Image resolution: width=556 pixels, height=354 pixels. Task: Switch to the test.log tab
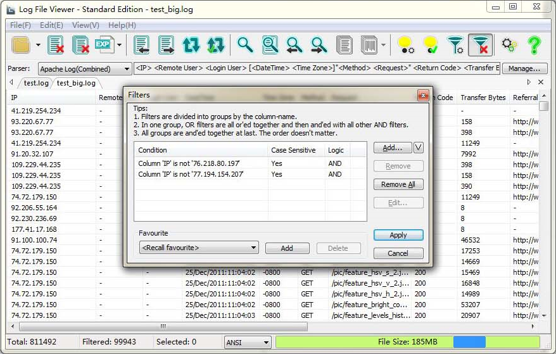click(35, 83)
